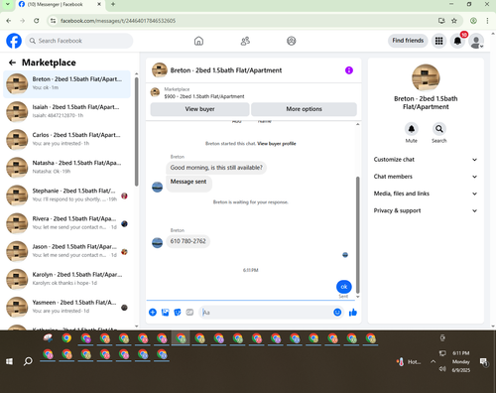This screenshot has height=393, width=496.
Task: Expand the Customize chat section
Action: tap(426, 160)
